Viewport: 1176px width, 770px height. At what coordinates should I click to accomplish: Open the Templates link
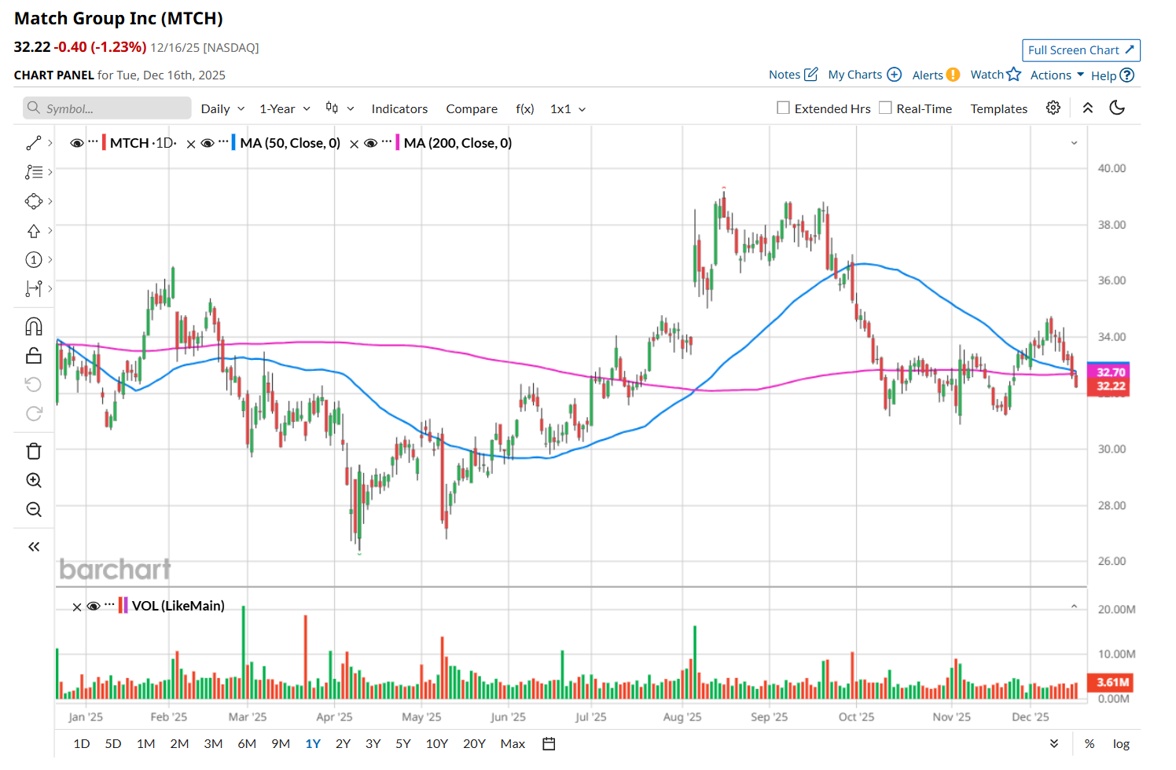(x=998, y=109)
